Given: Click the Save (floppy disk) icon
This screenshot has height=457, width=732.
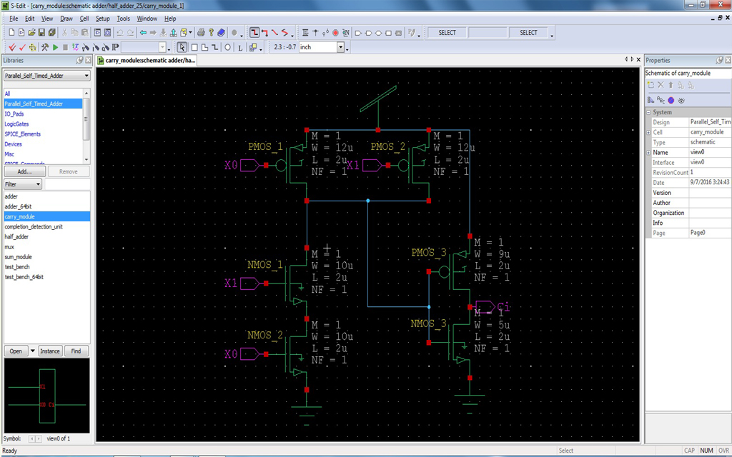Looking at the screenshot, I should point(41,33).
